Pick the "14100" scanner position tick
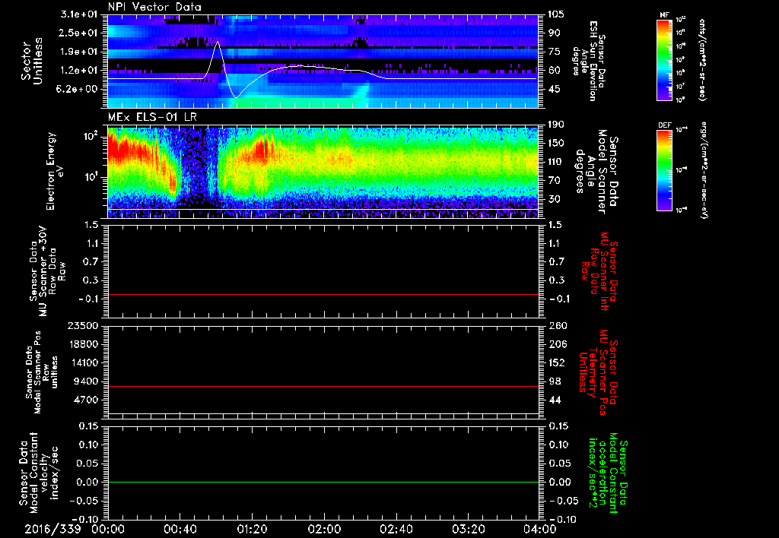779x538 pixels. pyautogui.click(x=84, y=362)
